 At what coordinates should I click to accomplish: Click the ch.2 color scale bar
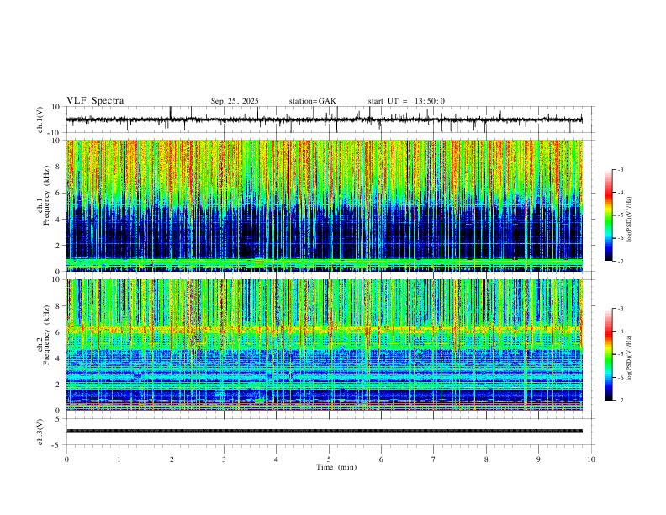(608, 354)
